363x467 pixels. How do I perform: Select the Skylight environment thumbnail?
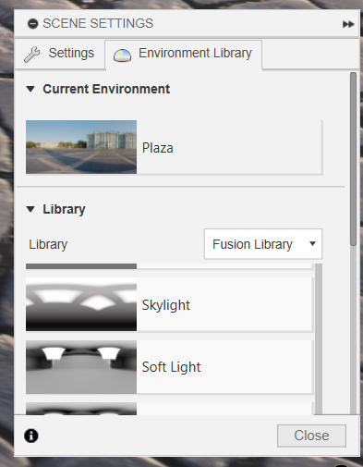point(81,304)
